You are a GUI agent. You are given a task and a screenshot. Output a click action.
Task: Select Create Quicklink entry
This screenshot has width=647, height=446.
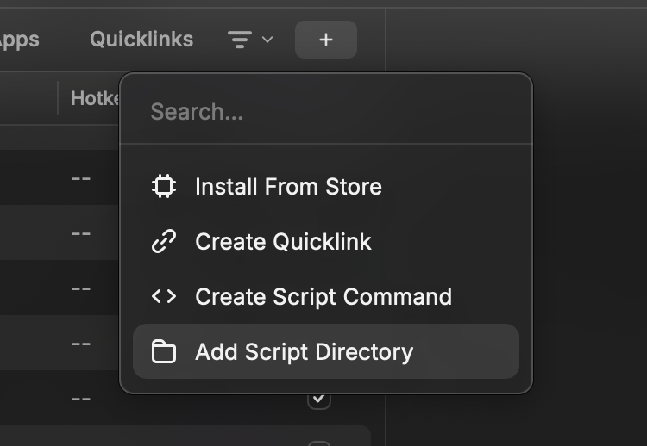click(326, 241)
